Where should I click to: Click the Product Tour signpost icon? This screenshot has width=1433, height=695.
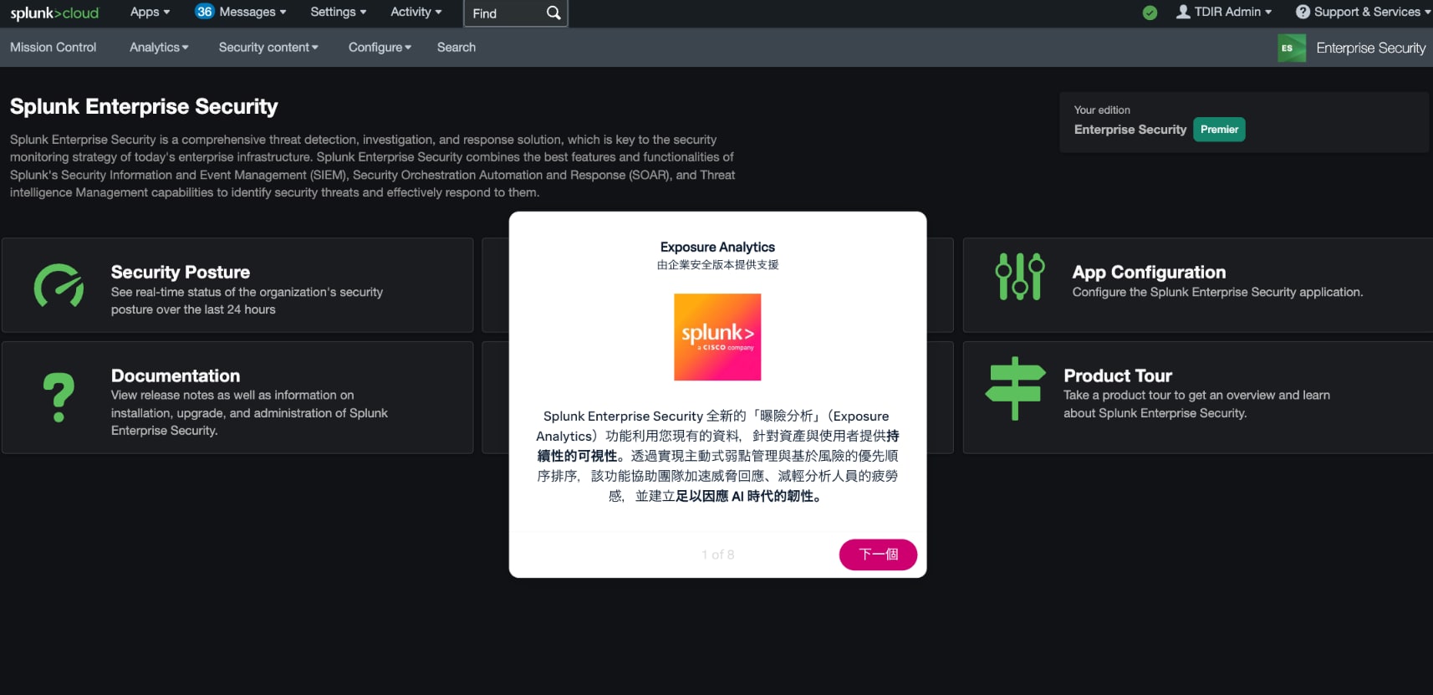[x=1015, y=389]
